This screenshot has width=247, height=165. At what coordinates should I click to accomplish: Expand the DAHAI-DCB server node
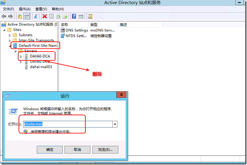(21, 62)
